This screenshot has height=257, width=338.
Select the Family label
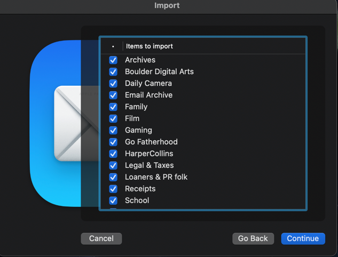coord(136,107)
